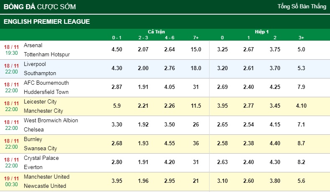Select Manchester United first-half 3+ odds 5.6
The height and width of the screenshot is (192, 330).
tap(301, 181)
